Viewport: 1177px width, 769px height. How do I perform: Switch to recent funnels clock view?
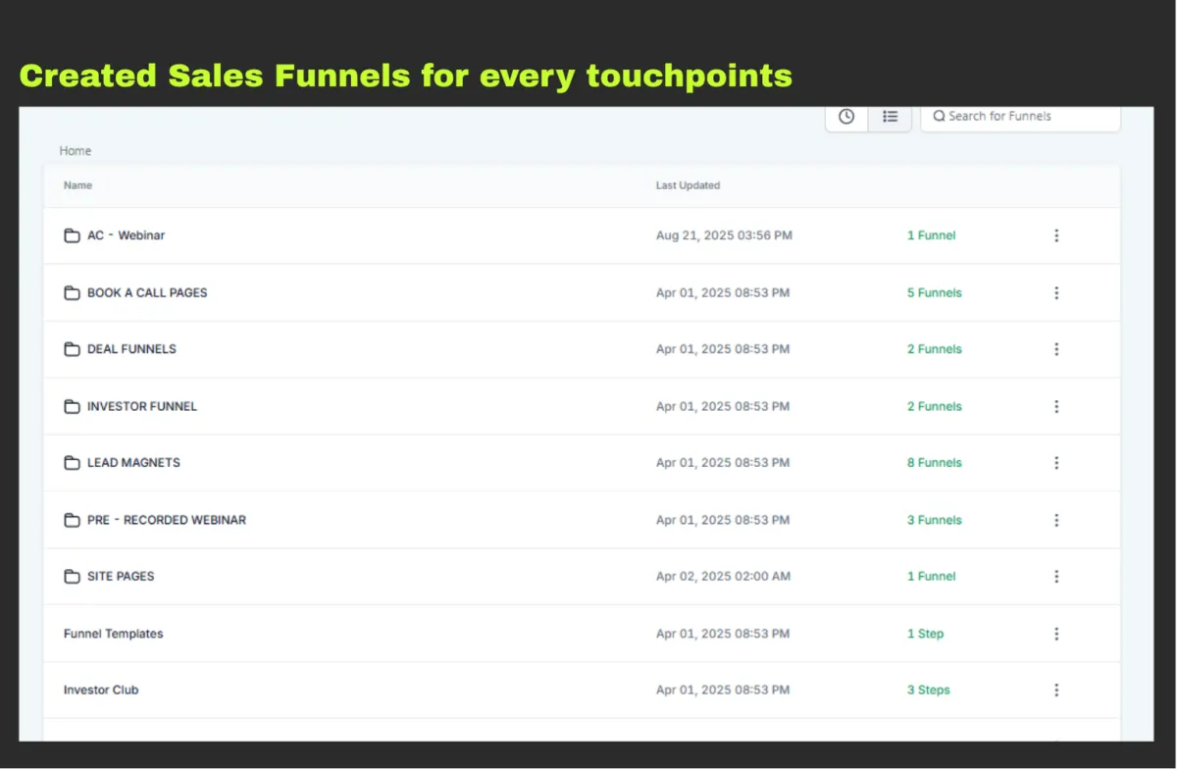846,117
